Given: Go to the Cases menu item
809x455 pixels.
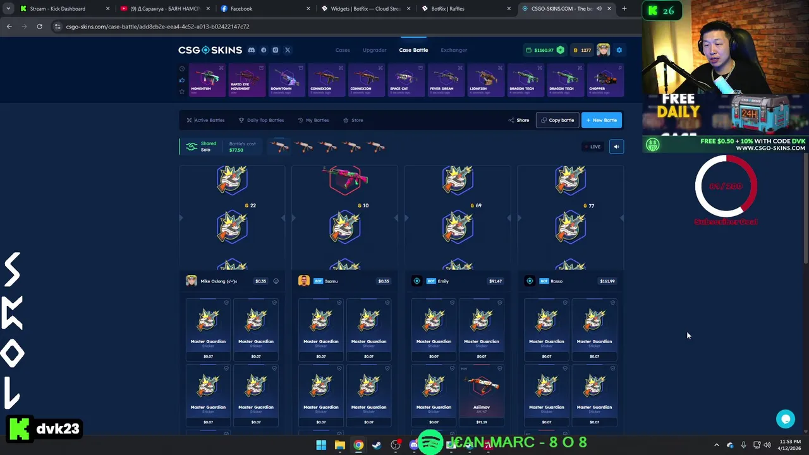Looking at the screenshot, I should [x=343, y=50].
